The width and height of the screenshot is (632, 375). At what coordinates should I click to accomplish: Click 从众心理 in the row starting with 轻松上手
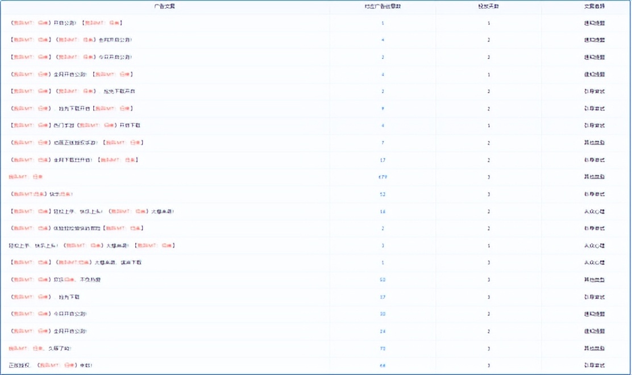click(x=594, y=245)
